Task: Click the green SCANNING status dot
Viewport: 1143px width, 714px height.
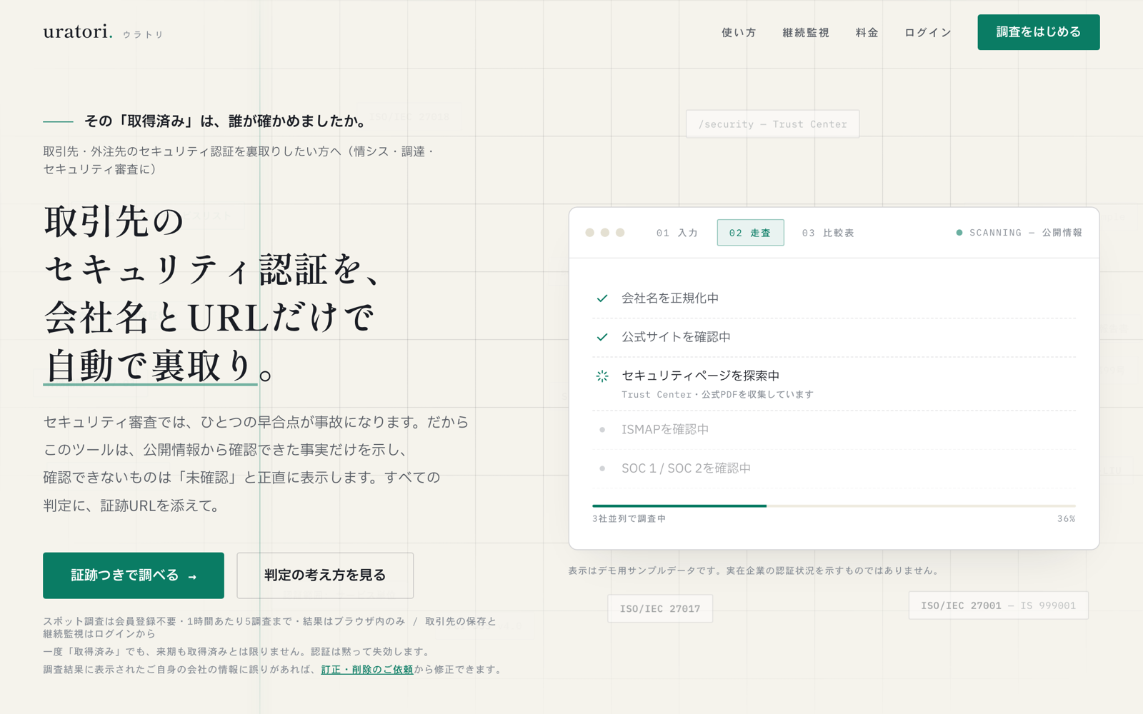Action: point(959,233)
